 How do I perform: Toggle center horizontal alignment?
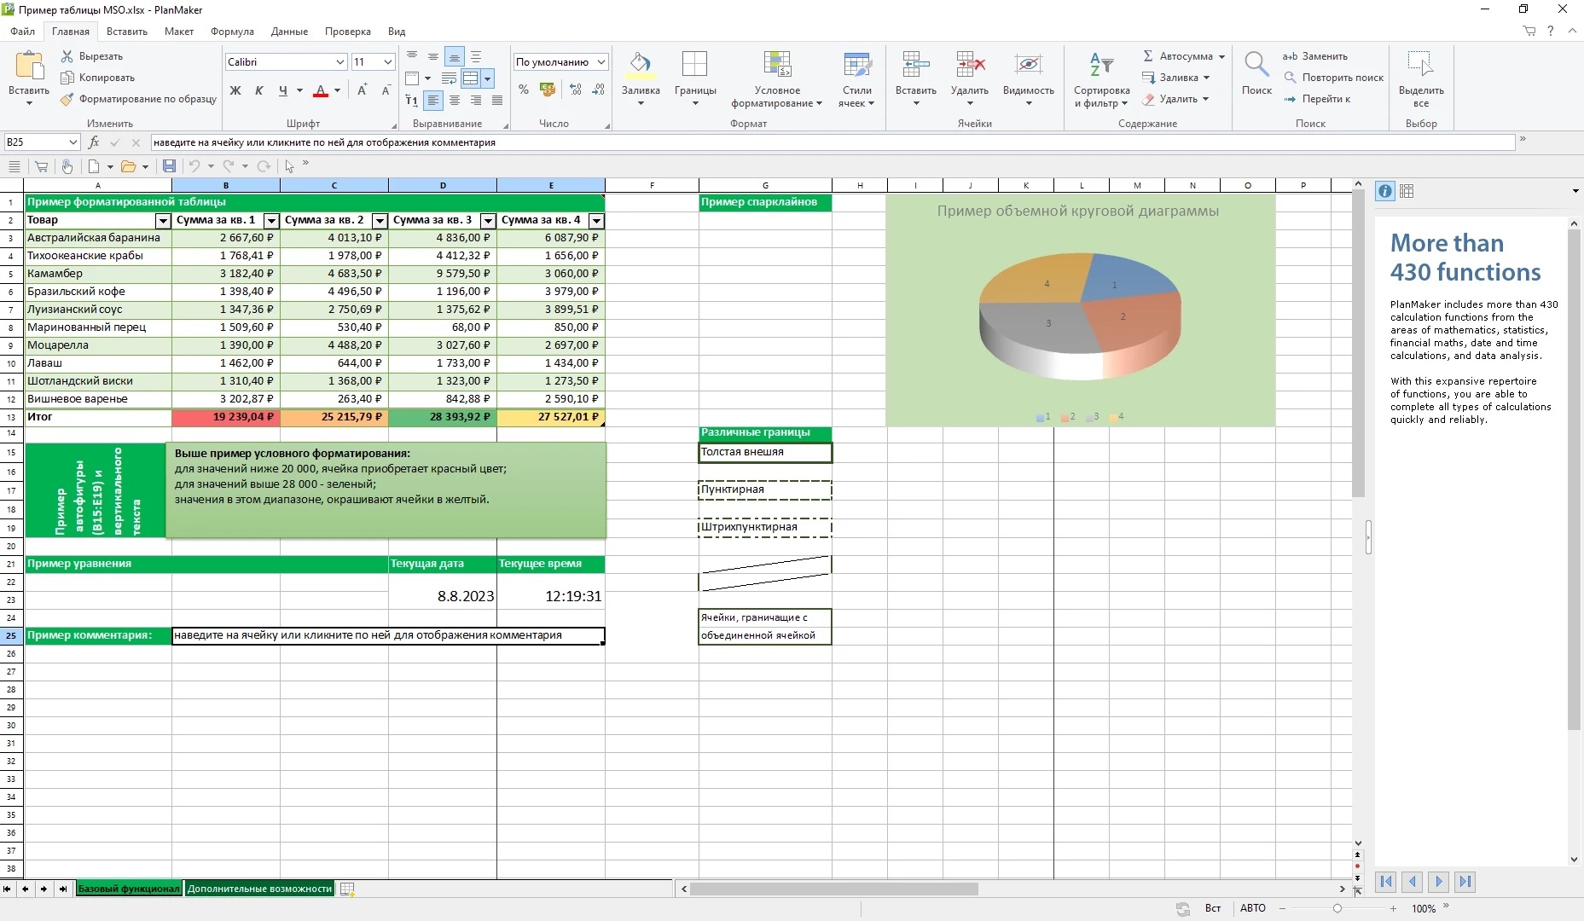tap(455, 101)
